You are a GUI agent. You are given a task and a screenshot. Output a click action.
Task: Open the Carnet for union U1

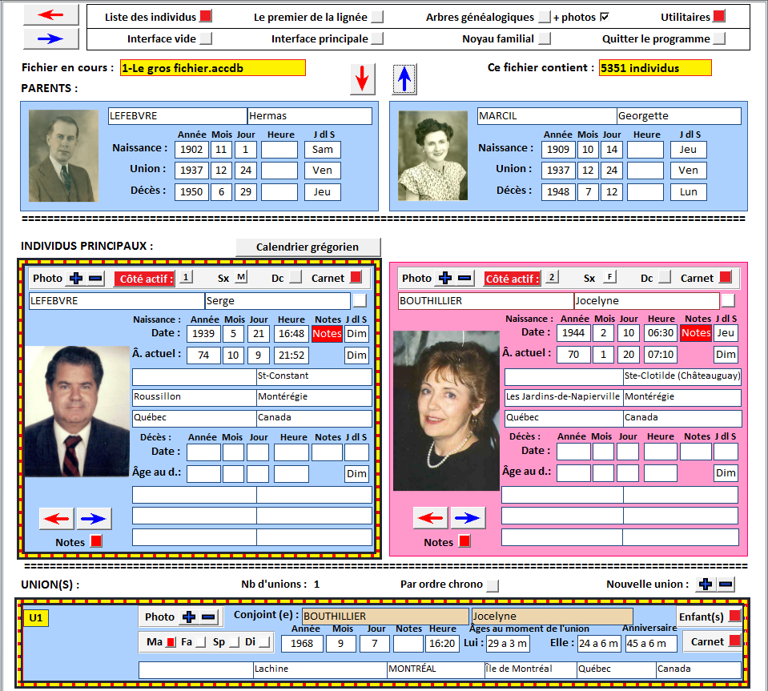[734, 641]
